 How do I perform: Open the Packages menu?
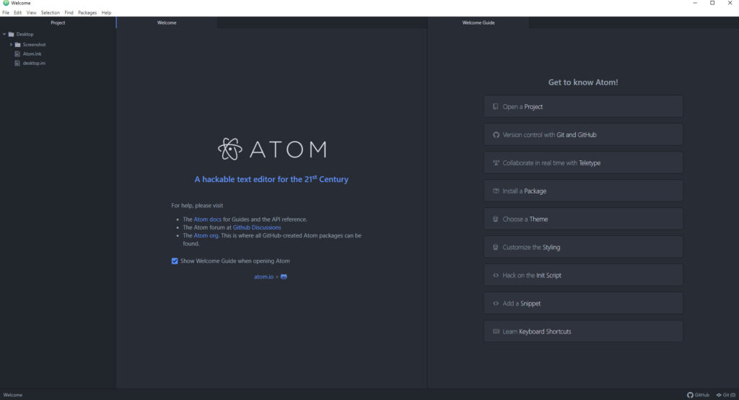87,13
